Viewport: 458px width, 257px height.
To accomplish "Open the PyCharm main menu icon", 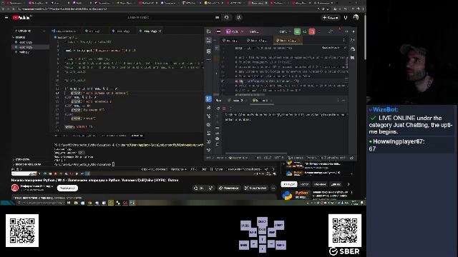I will tap(218, 31).
